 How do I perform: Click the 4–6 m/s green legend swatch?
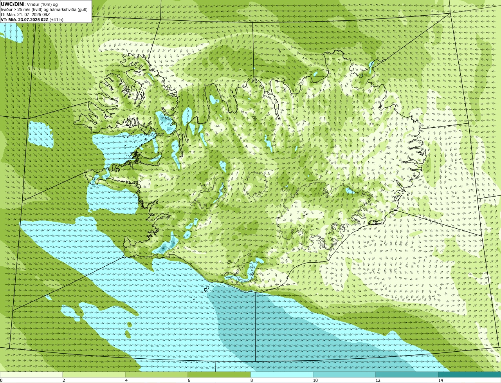pos(157,374)
